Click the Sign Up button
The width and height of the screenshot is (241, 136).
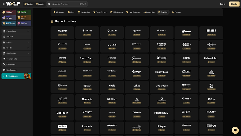[234, 4]
